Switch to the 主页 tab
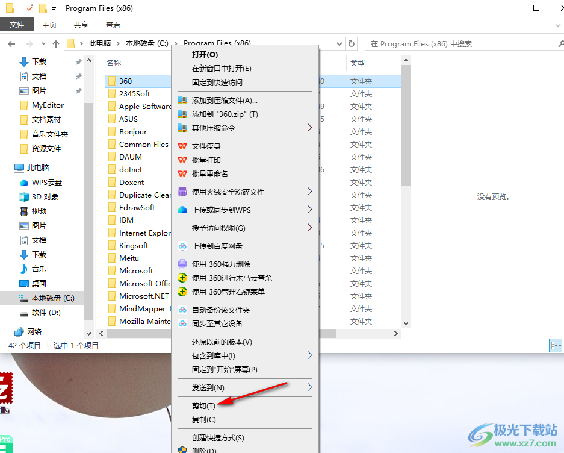564x453 pixels. point(49,25)
